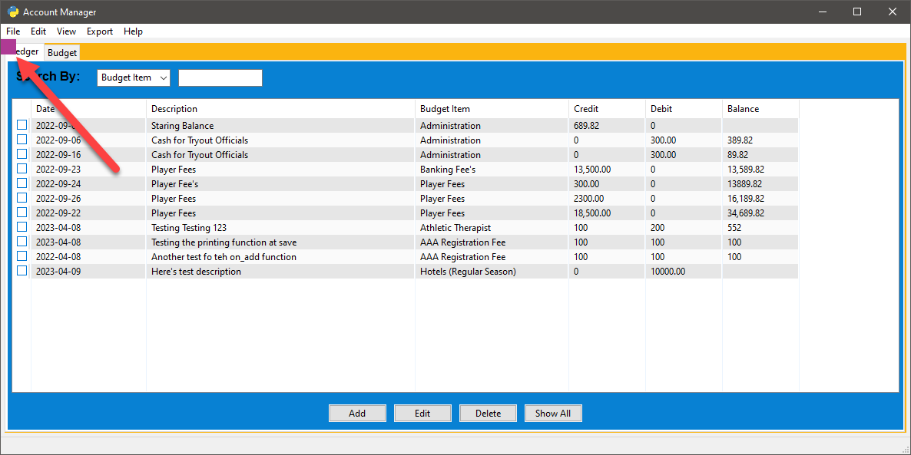Open the View menu

67,31
